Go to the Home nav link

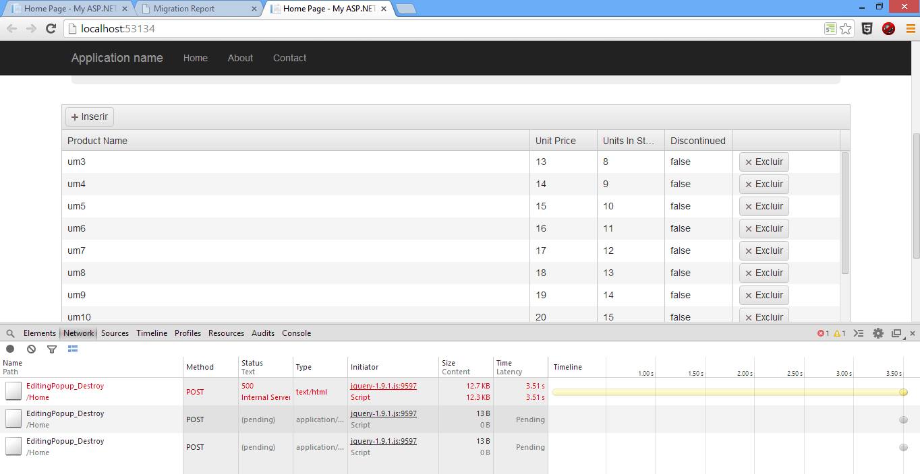196,58
